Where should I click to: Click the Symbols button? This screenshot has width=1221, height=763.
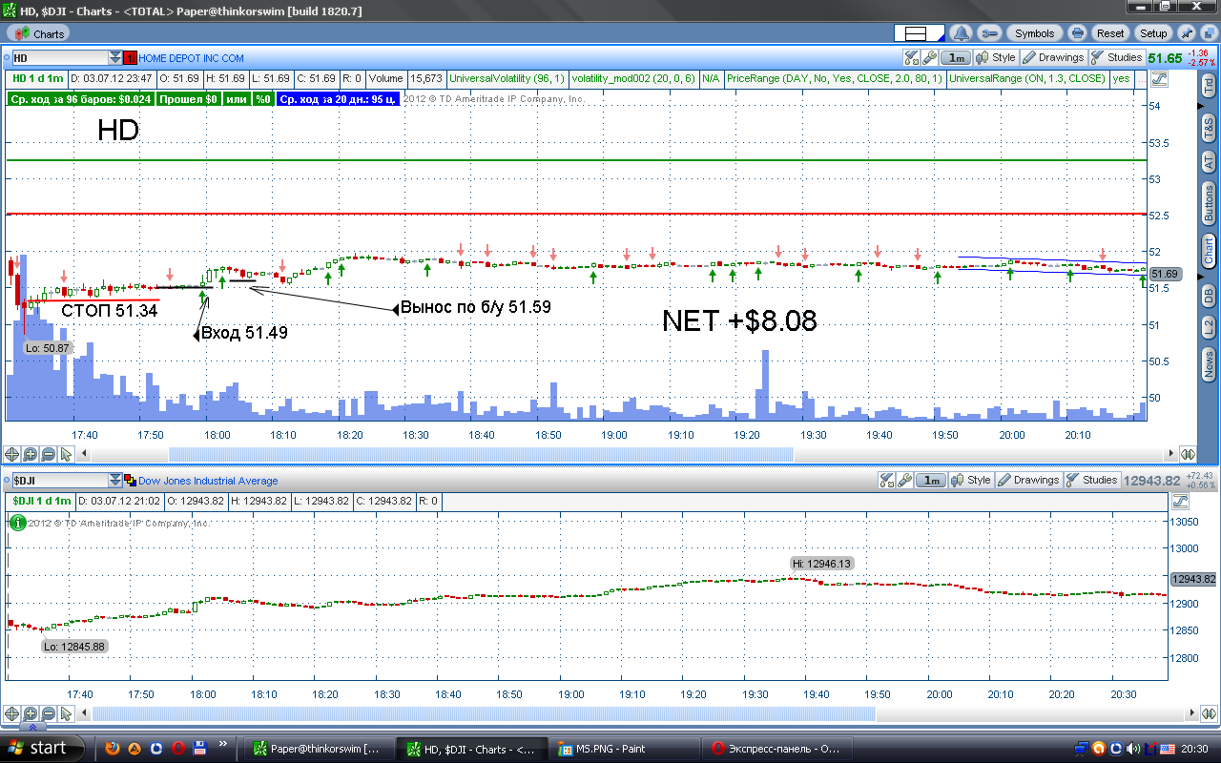1034,33
